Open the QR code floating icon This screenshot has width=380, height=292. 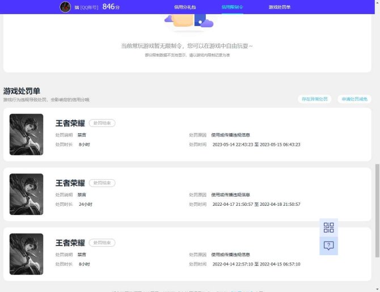tap(328, 227)
